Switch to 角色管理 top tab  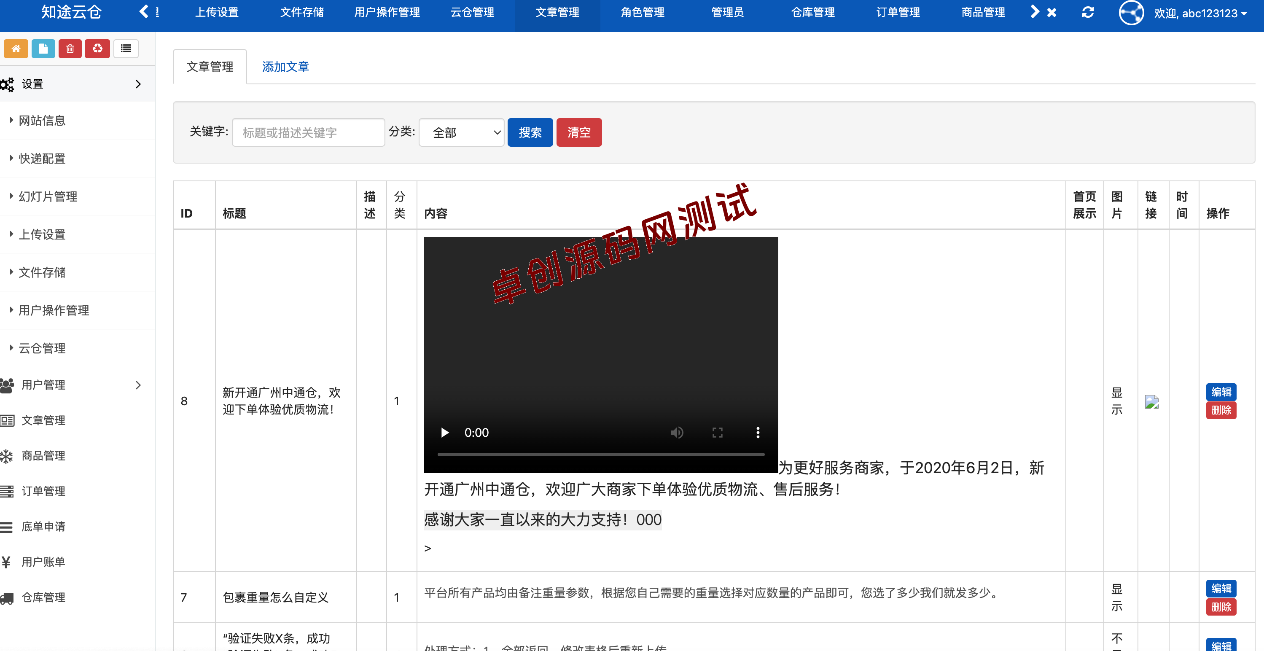[642, 12]
